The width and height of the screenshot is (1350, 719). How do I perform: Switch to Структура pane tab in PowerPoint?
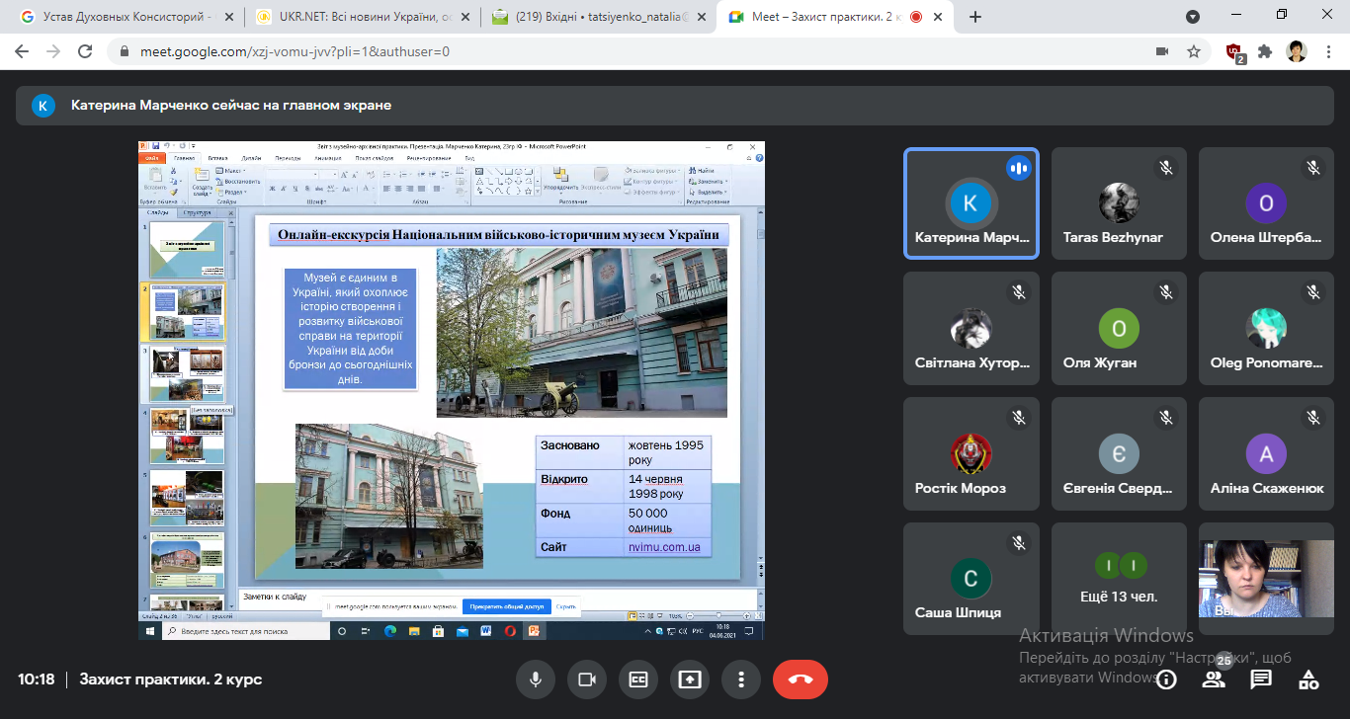(x=197, y=213)
